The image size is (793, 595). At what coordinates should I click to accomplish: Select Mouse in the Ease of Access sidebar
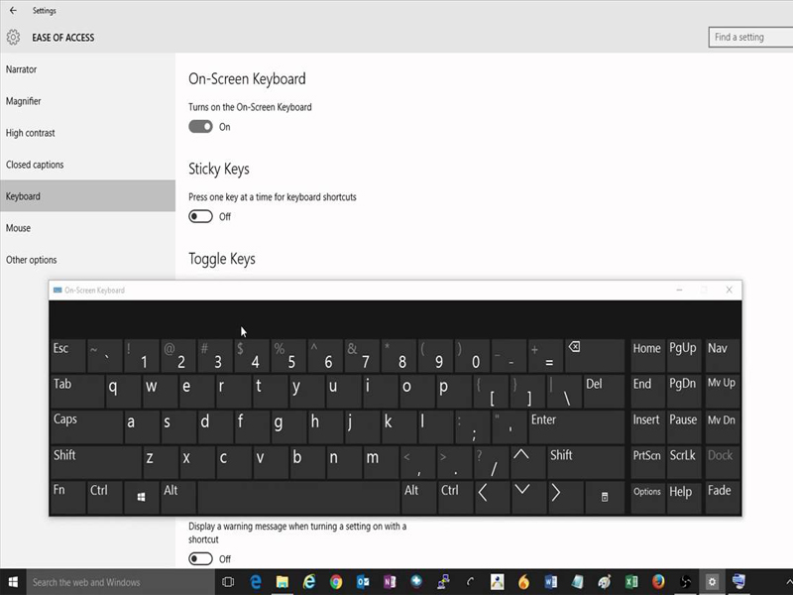[x=18, y=228]
